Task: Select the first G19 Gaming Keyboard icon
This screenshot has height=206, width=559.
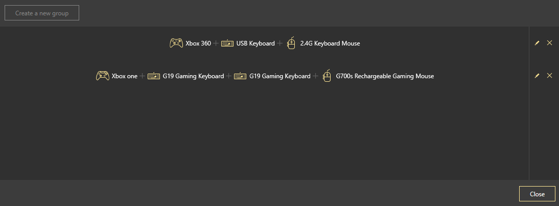Action: pyautogui.click(x=154, y=76)
